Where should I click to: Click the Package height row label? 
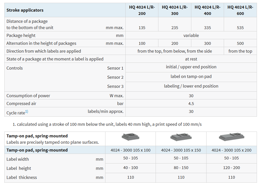(x=21, y=35)
